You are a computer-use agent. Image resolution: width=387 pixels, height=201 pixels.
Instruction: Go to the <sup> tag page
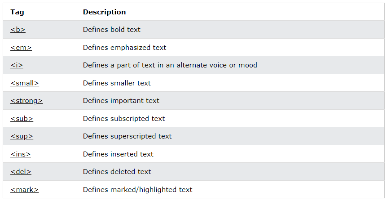click(22, 136)
